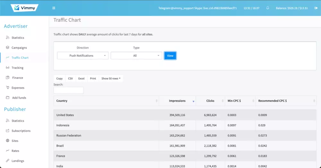Click the time 13:32 / 18.07
321x168 pixels.
pos(251,8)
